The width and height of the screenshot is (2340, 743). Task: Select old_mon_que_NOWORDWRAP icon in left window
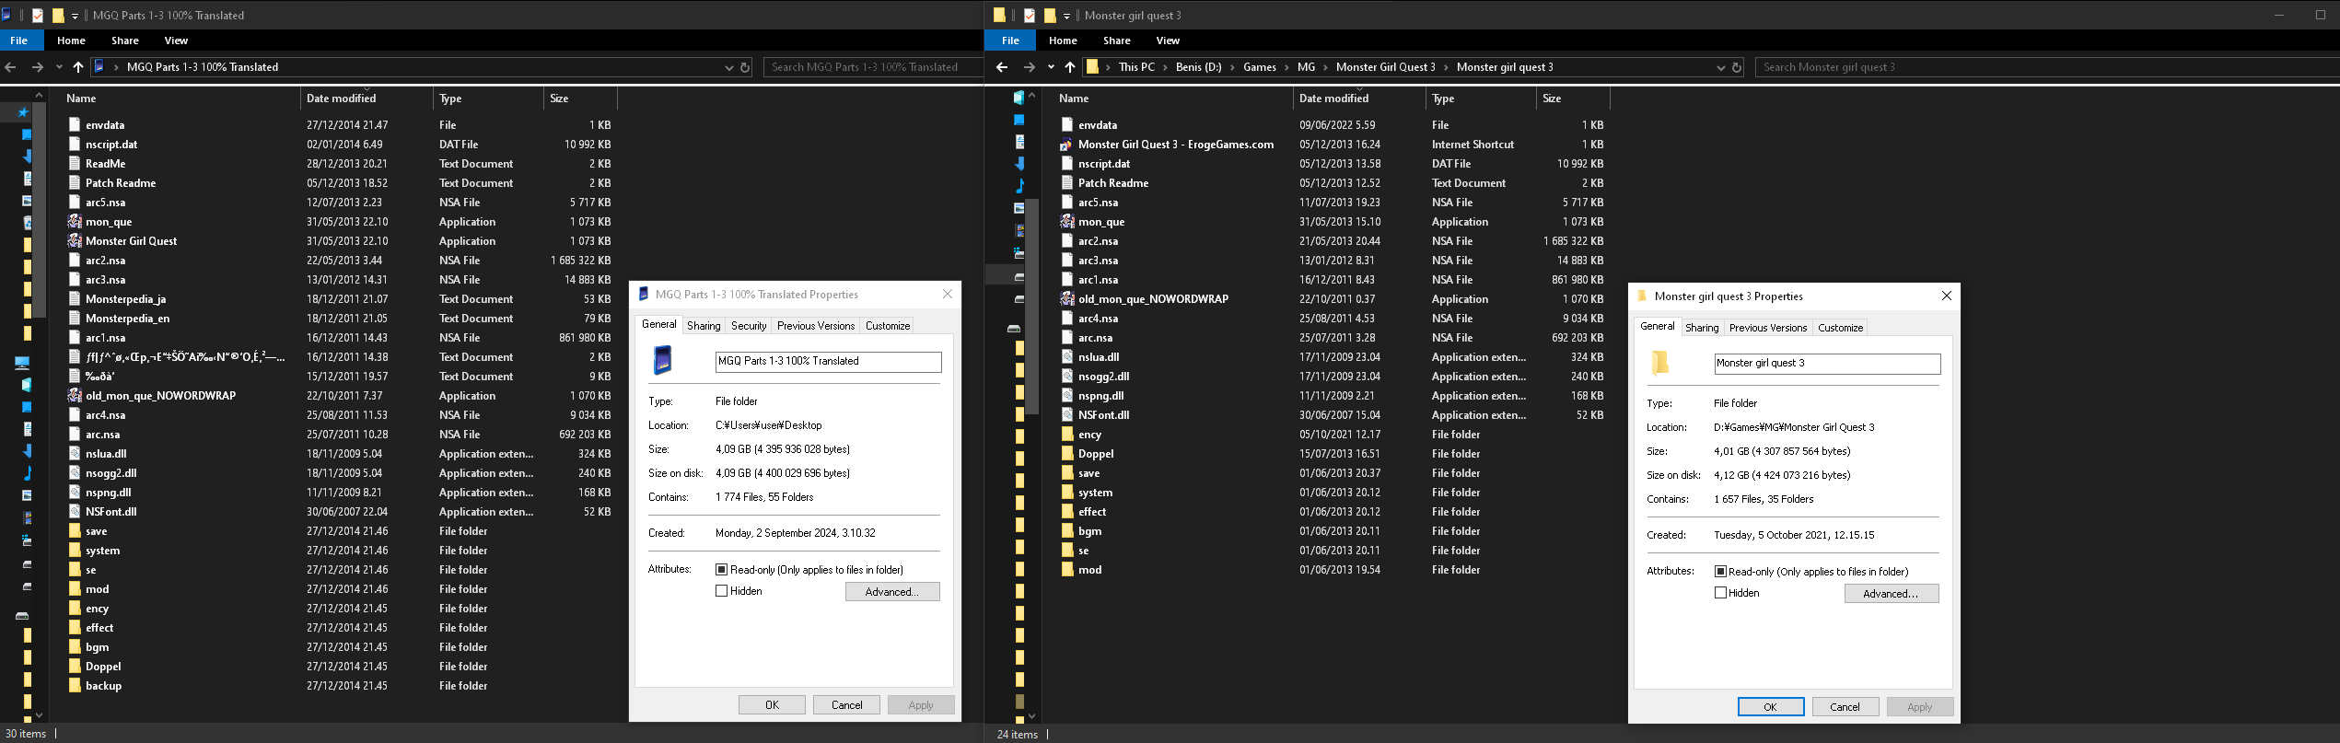click(x=75, y=396)
